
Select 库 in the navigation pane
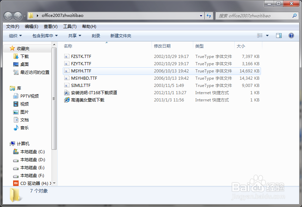click(x=19, y=88)
